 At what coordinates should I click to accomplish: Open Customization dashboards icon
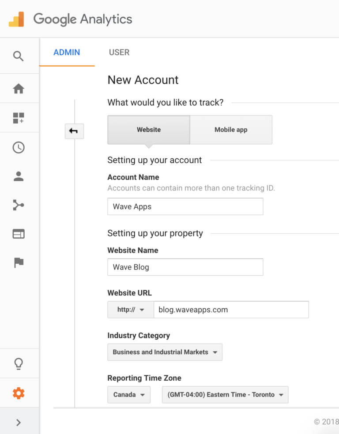[19, 118]
